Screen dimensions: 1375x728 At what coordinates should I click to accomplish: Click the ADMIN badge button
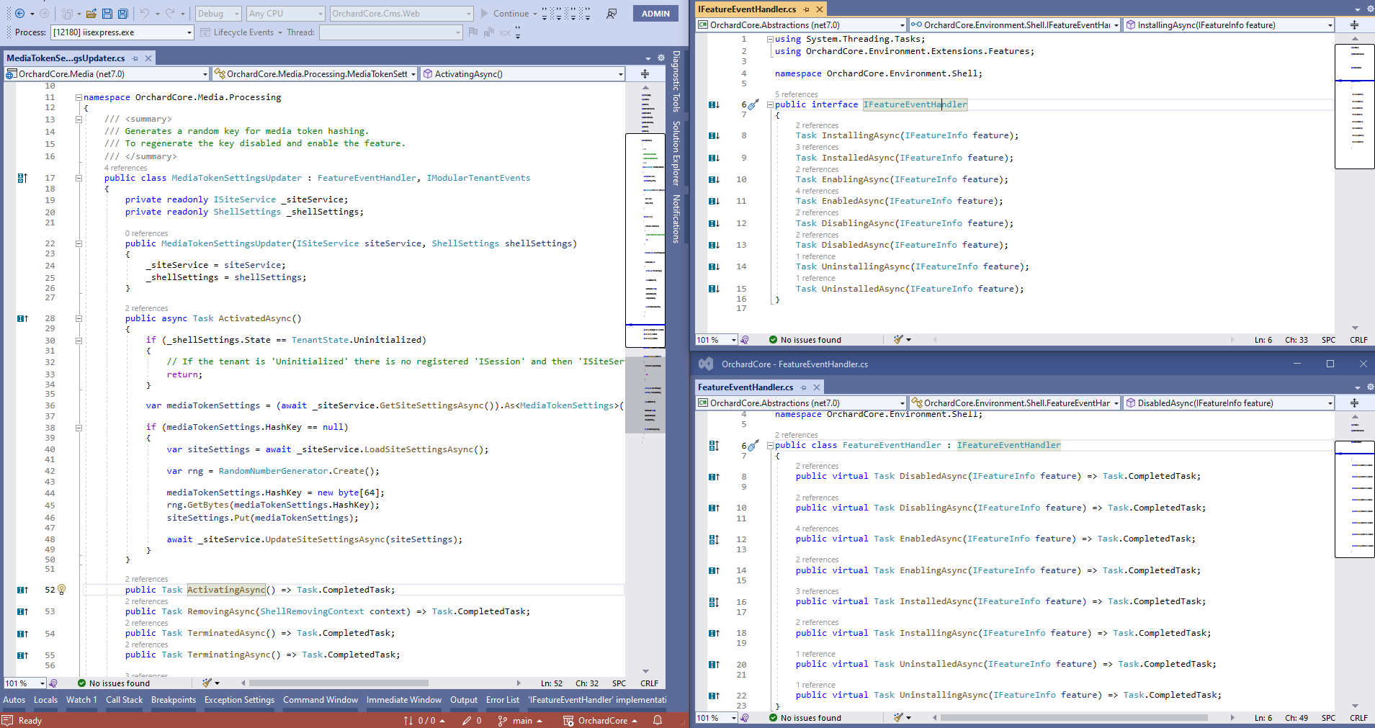pyautogui.click(x=655, y=13)
